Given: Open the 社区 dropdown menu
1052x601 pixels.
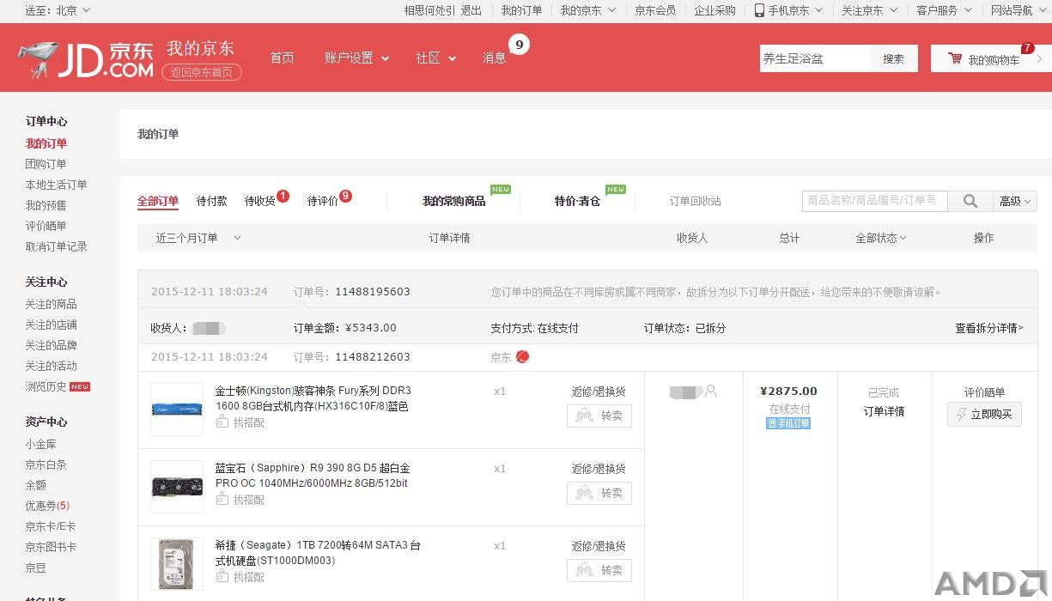Looking at the screenshot, I should click(x=435, y=58).
